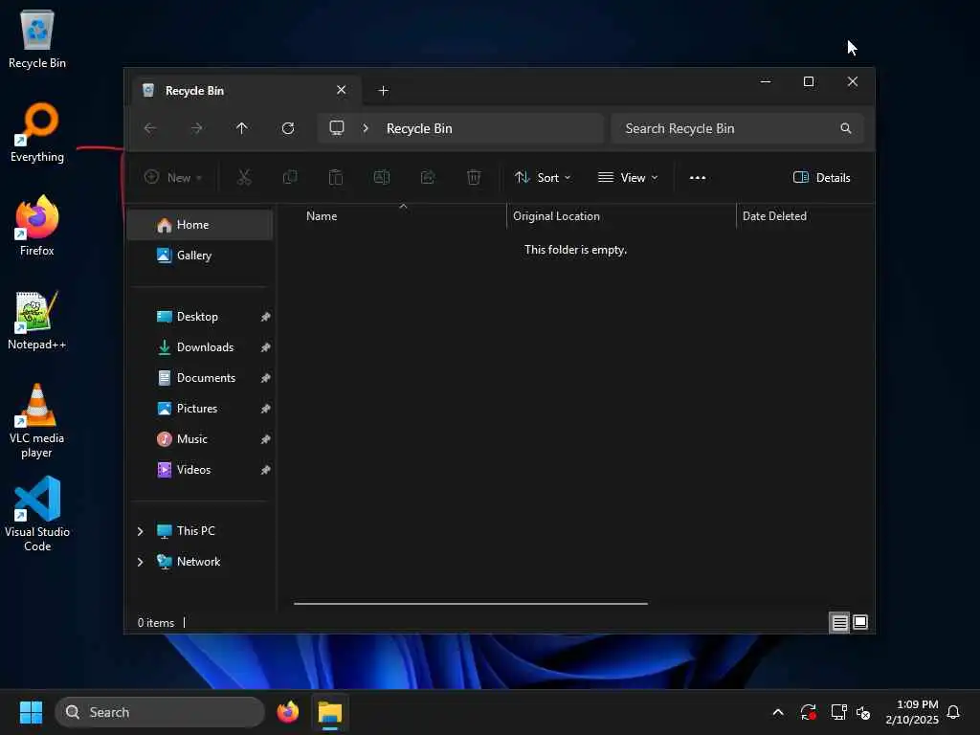This screenshot has height=735, width=980.
Task: Click the Visual Studio Code desktop icon
Action: click(37, 514)
